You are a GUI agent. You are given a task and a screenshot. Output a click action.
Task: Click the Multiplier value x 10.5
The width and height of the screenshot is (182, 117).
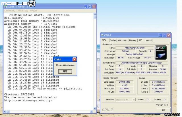coord(125,85)
